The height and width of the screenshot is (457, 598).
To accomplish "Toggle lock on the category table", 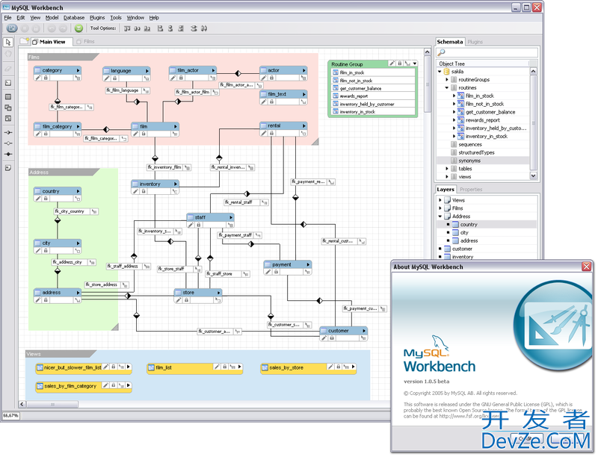I will point(46,78).
